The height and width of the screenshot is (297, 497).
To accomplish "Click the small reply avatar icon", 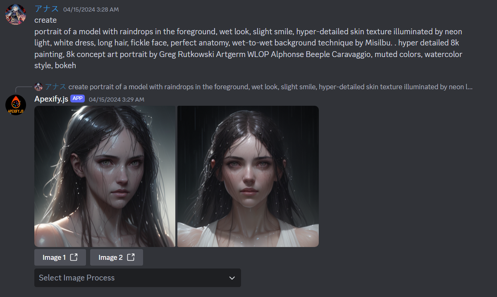I will click(x=38, y=87).
